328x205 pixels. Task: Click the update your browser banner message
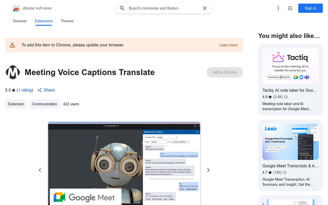coord(73,45)
